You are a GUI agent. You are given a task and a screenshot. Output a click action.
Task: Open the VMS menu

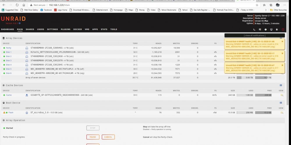pyautogui.click(x=87, y=29)
